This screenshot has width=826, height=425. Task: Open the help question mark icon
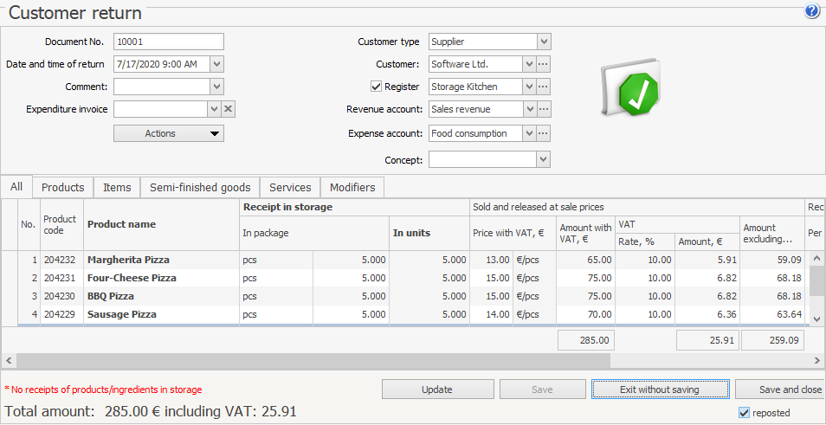[x=811, y=11]
